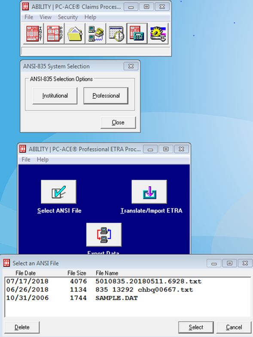This screenshot has height=337, width=253.
Task: Click file size 1134
Action: pos(78,290)
